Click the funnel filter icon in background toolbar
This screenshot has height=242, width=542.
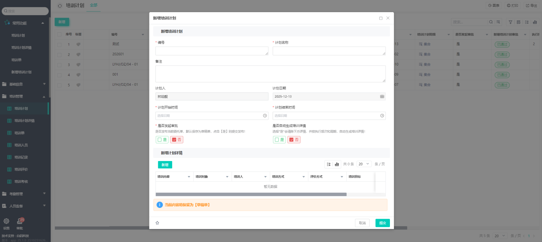[510, 22]
